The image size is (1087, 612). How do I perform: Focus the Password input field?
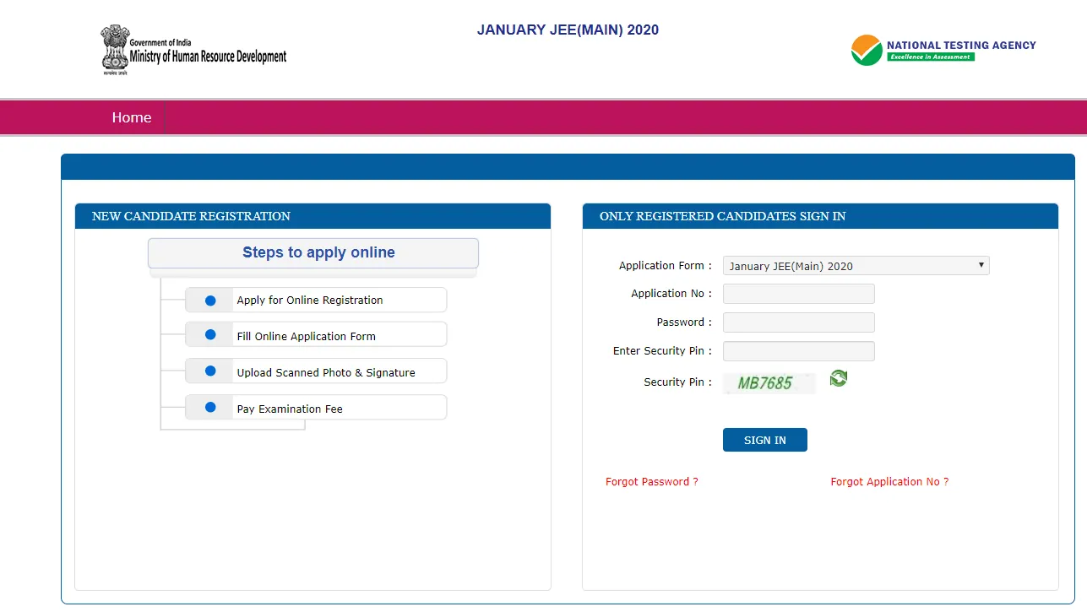(x=798, y=322)
